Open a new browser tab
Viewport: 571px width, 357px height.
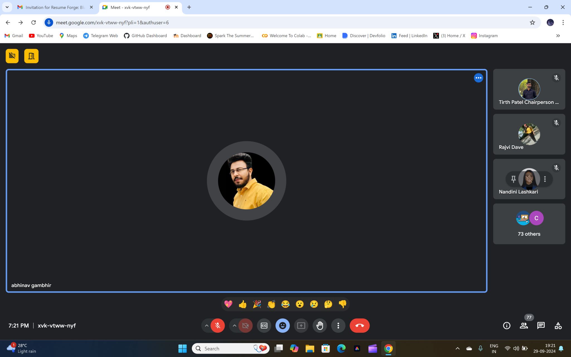[x=189, y=7]
